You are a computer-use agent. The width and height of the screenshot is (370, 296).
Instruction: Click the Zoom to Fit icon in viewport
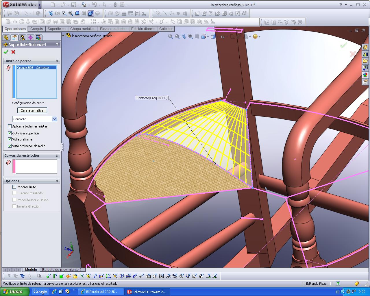[x=171, y=36]
